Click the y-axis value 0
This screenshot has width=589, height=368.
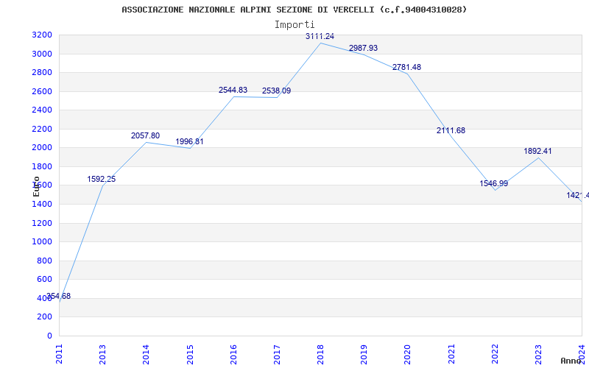pos(49,336)
